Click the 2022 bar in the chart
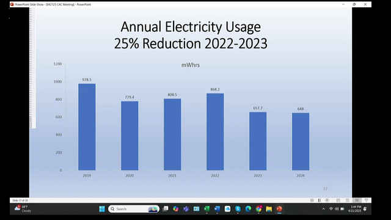 215,132
